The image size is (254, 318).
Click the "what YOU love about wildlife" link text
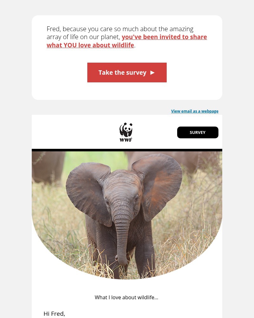(90, 45)
